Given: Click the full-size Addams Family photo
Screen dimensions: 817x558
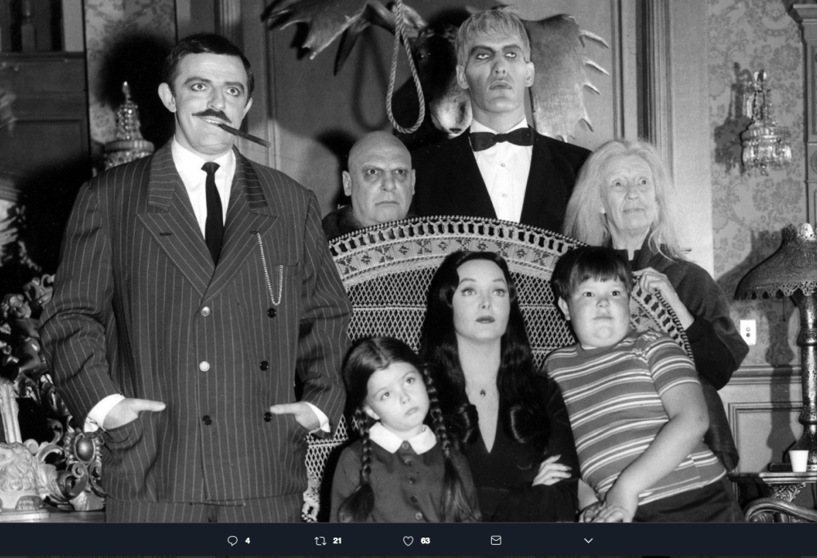Looking at the screenshot, I should 408,261.
